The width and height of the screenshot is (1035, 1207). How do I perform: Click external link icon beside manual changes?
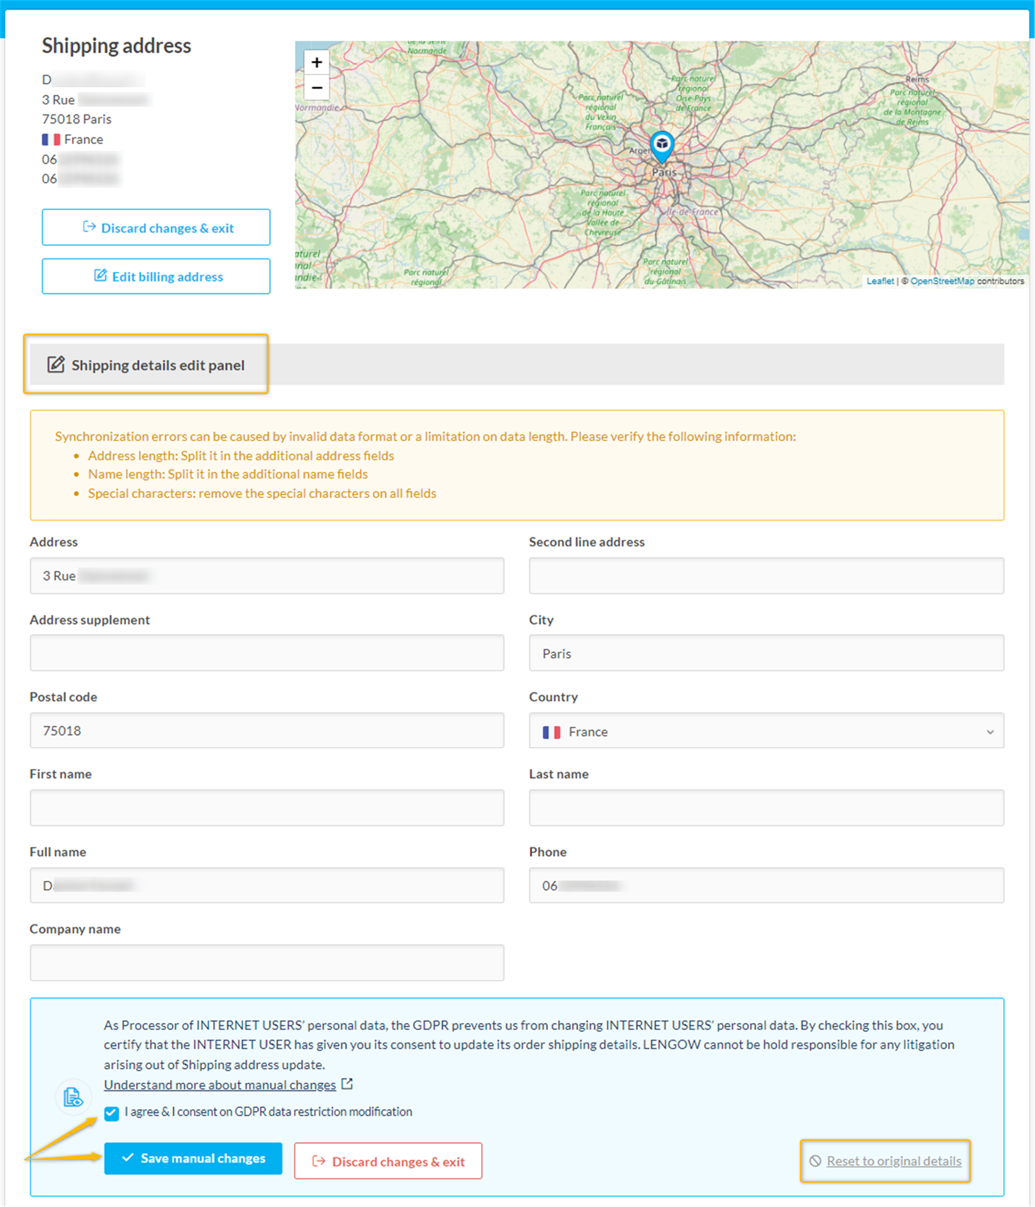(347, 1084)
